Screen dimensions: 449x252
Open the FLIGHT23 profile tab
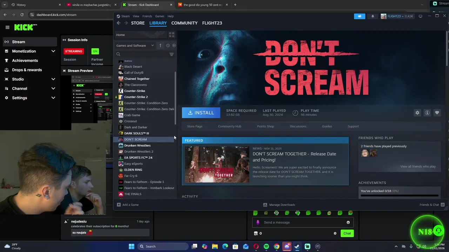click(212, 23)
